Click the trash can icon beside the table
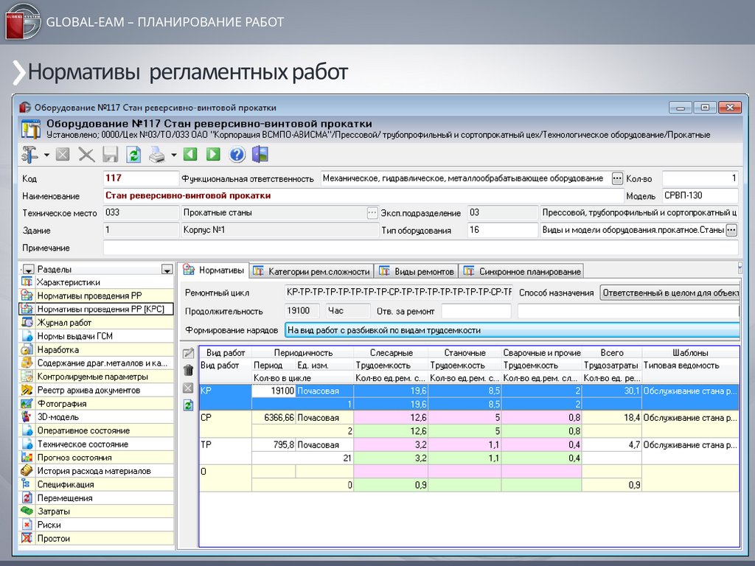This screenshot has height=566, width=755. point(188,370)
